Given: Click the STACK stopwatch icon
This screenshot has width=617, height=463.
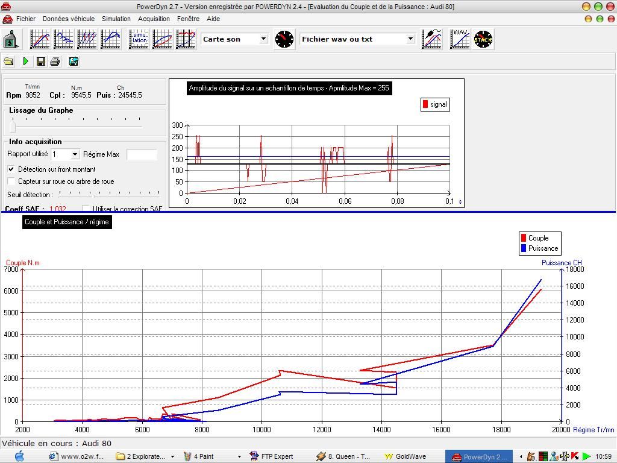Looking at the screenshot, I should (483, 39).
